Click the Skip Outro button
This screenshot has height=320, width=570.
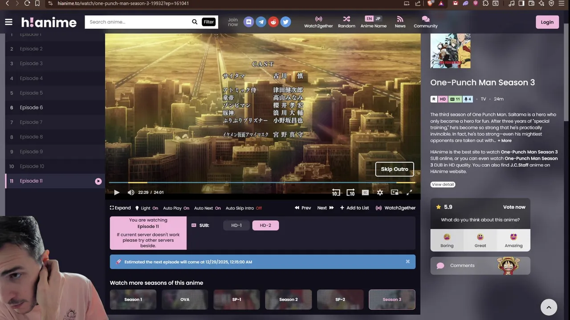tap(395, 169)
